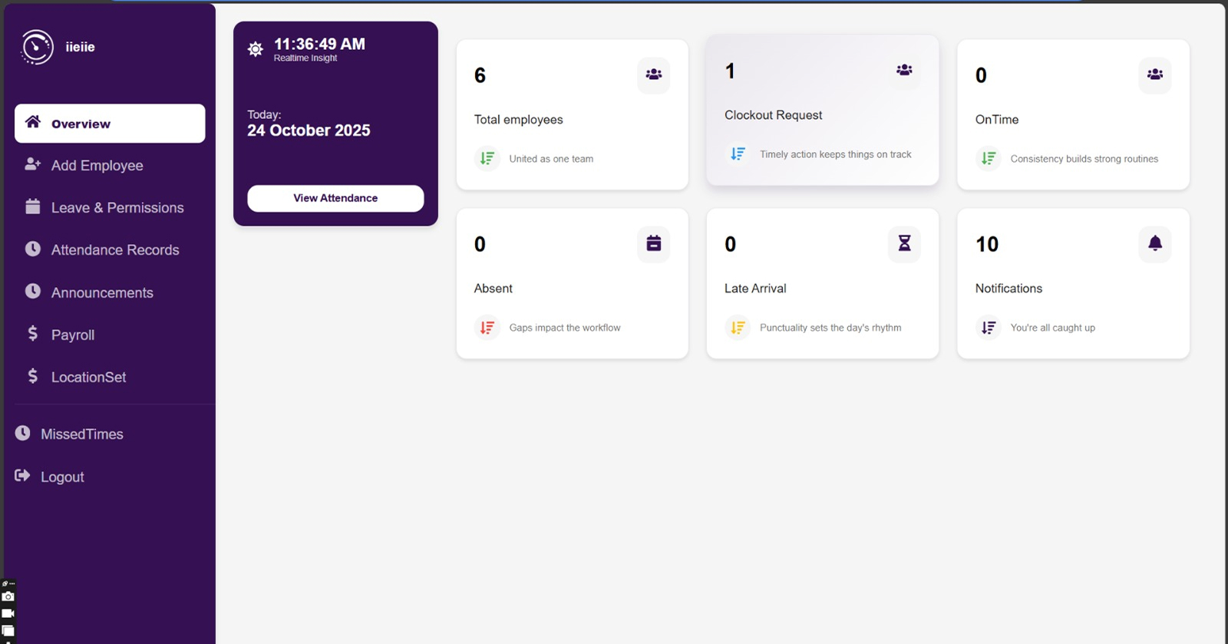The image size is (1228, 644).
Task: Click the Total employees label
Action: [518, 120]
